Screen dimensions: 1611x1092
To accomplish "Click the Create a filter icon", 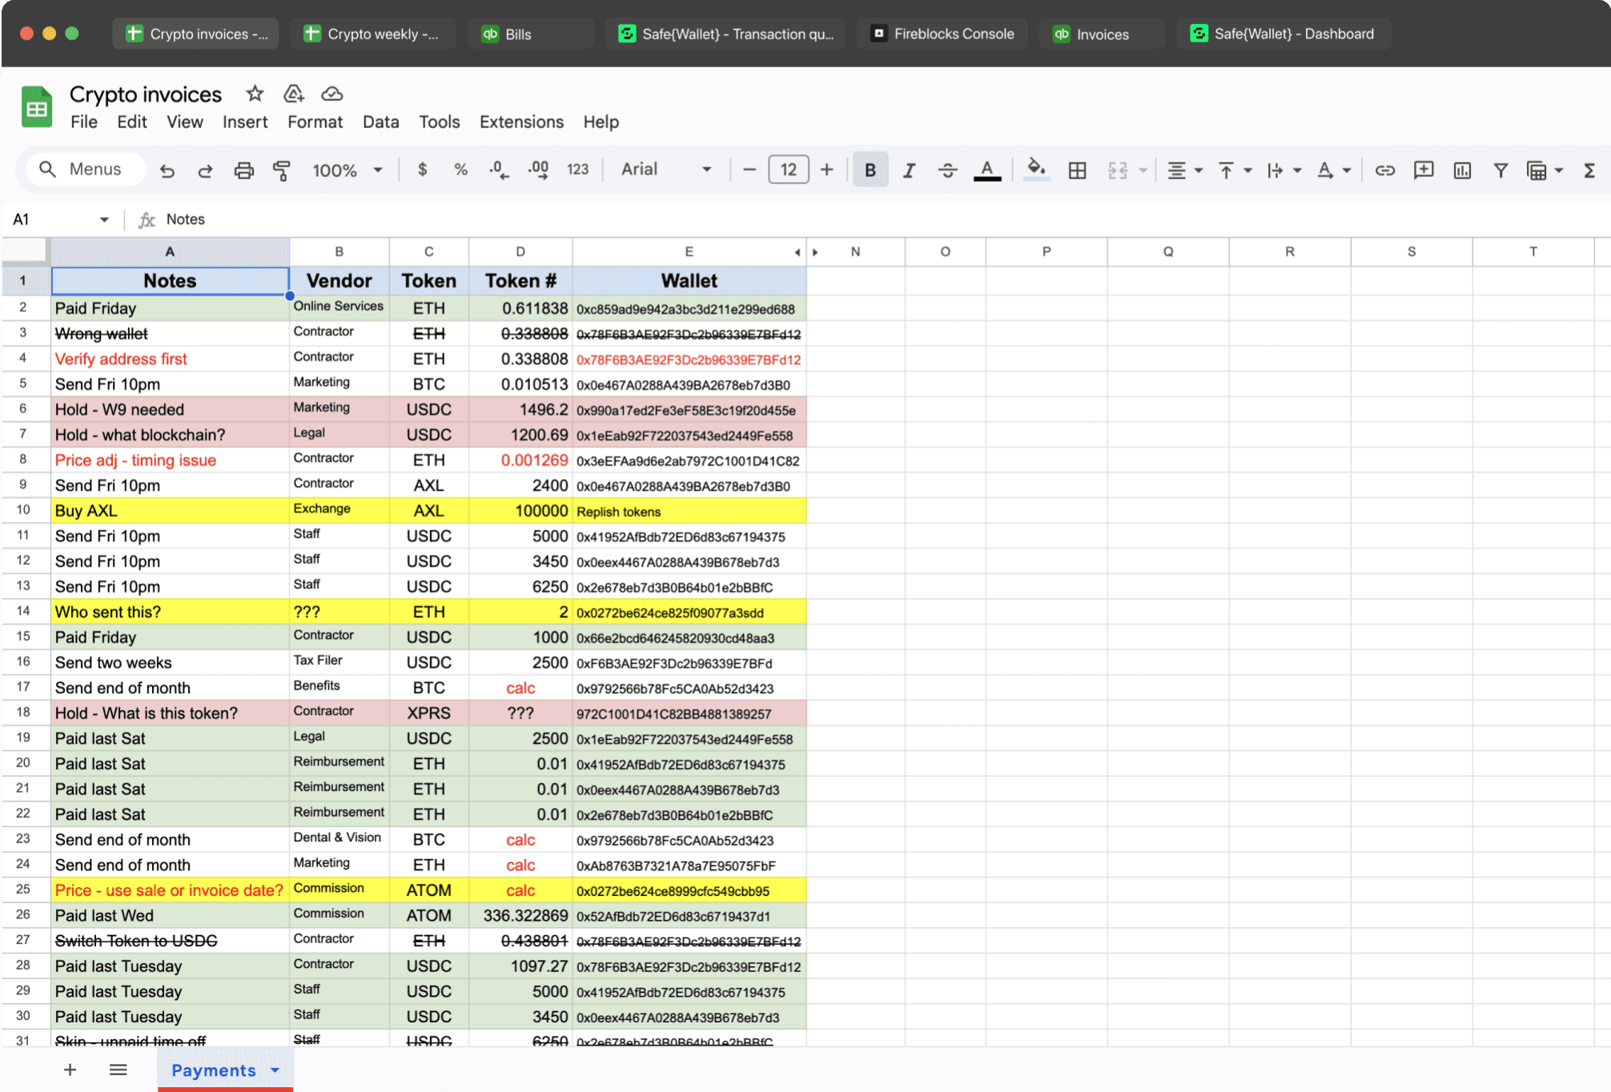I will (x=1501, y=171).
